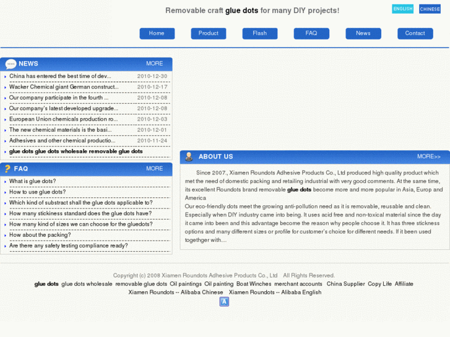The height and width of the screenshot is (337, 450).
Task: Expand the News section with MORE
Action: (x=154, y=64)
